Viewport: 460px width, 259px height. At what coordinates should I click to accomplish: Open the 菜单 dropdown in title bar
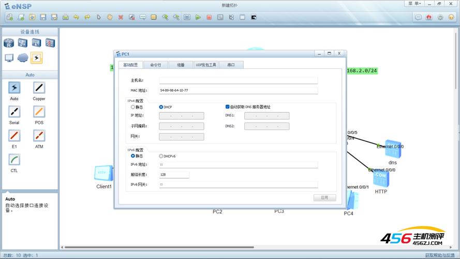pyautogui.click(x=414, y=3)
